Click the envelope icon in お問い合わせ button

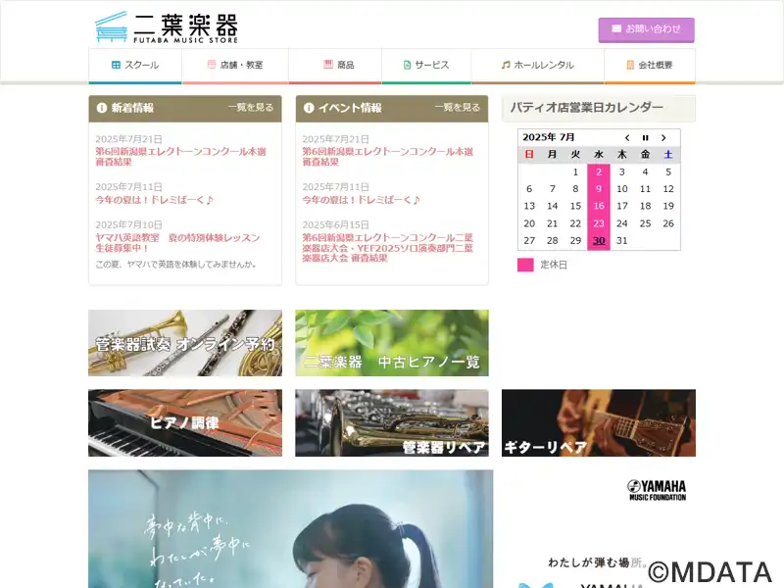[616, 29]
